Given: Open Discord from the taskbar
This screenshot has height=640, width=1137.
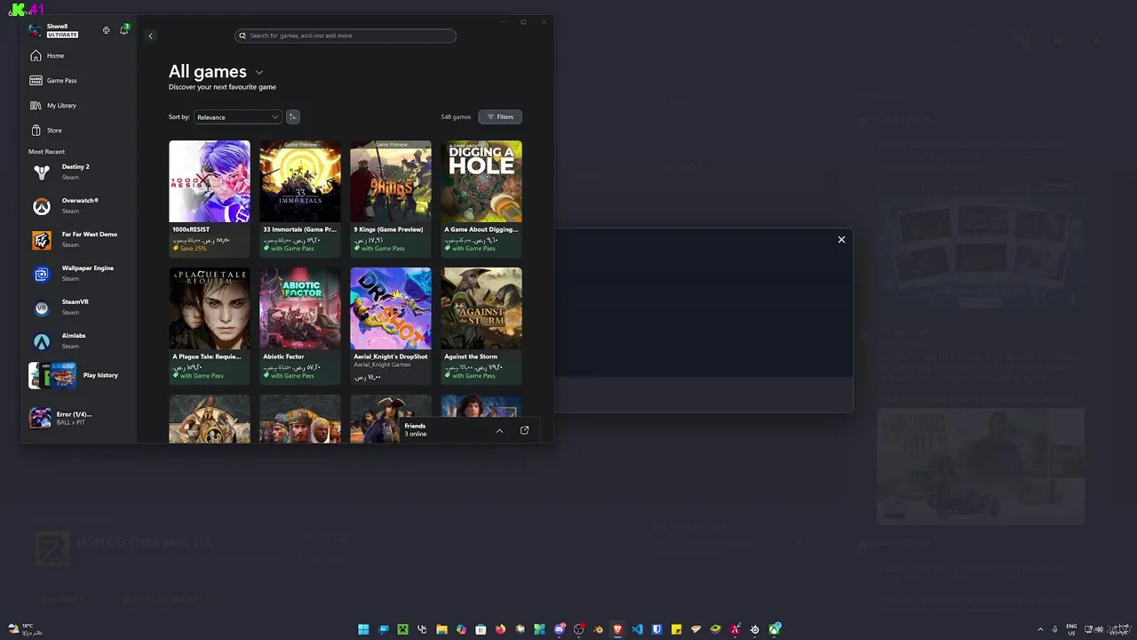Looking at the screenshot, I should pyautogui.click(x=559, y=629).
